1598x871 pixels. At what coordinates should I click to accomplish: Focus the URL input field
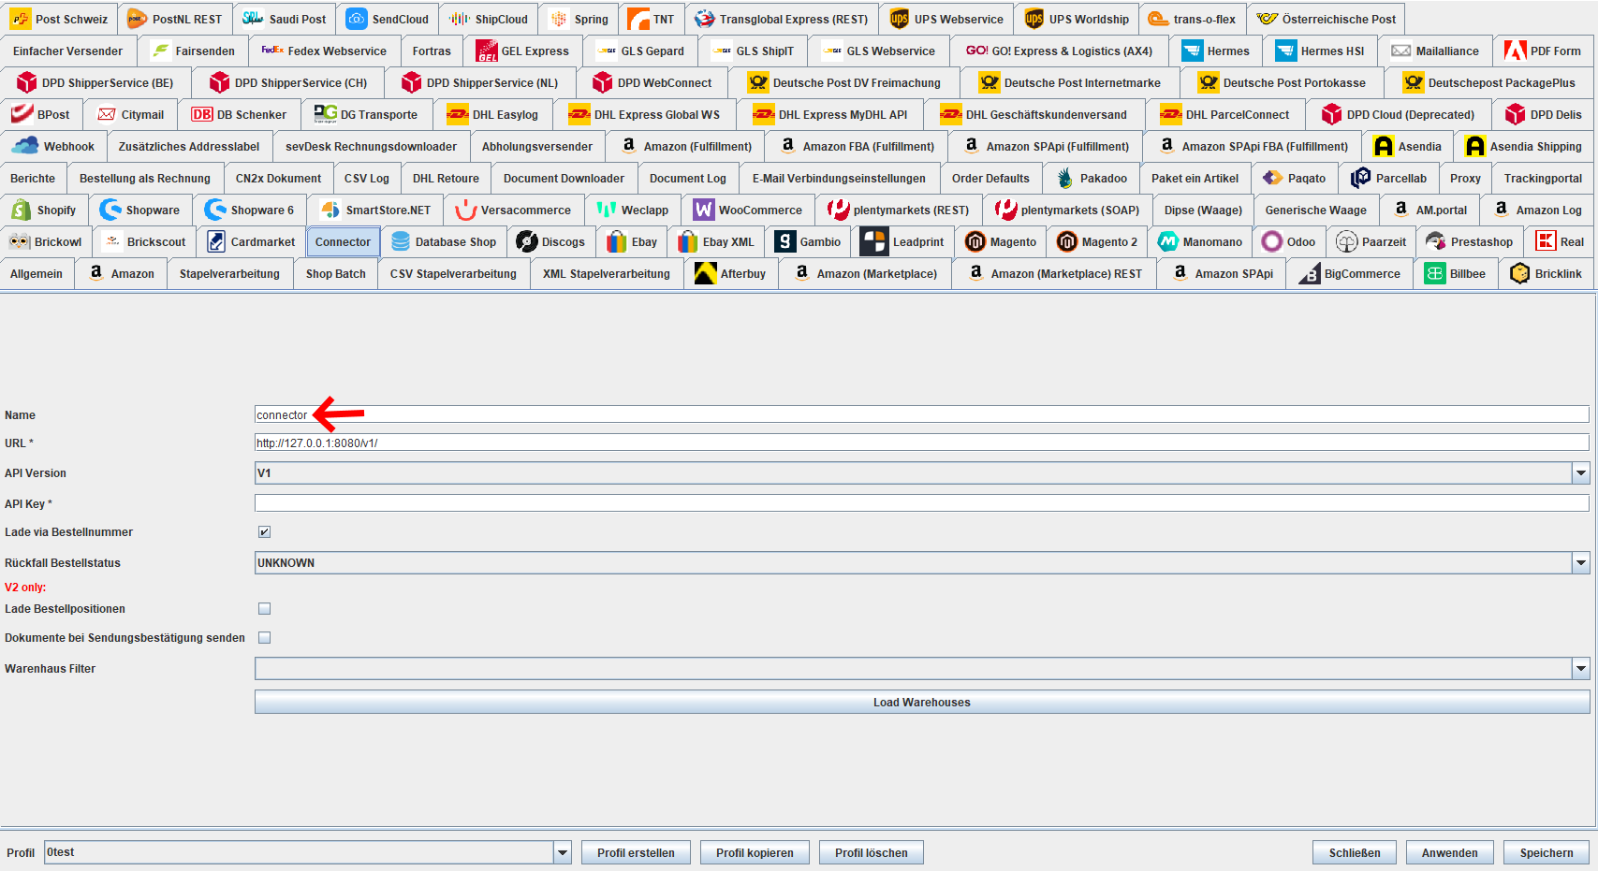[922, 443]
